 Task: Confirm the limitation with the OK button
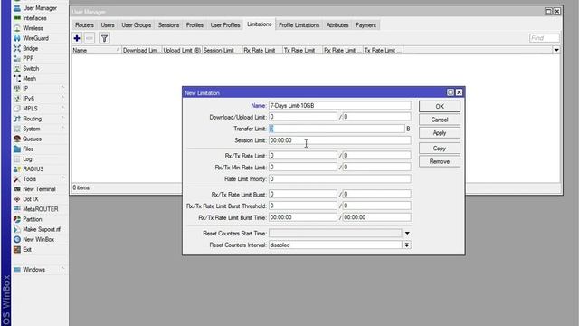point(440,107)
